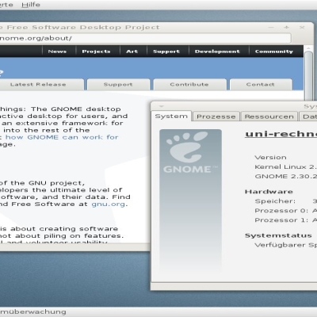Minimize the browser window
The width and height of the screenshot is (317, 317).
271,27
